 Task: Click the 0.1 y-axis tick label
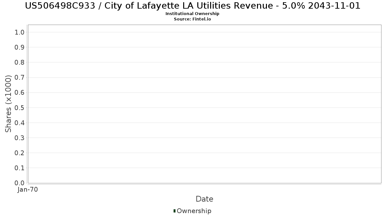point(20,168)
